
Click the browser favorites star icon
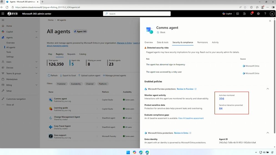point(245,7)
